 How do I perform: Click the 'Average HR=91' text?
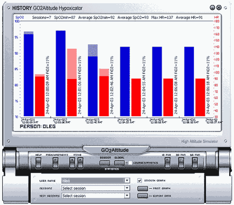pos(189,17)
